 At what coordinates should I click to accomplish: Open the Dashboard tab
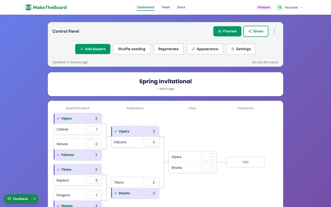coord(146,7)
